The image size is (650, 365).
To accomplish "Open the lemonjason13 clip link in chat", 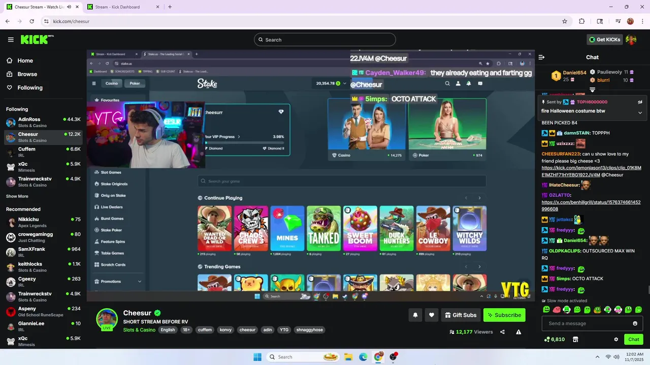I will pyautogui.click(x=592, y=171).
